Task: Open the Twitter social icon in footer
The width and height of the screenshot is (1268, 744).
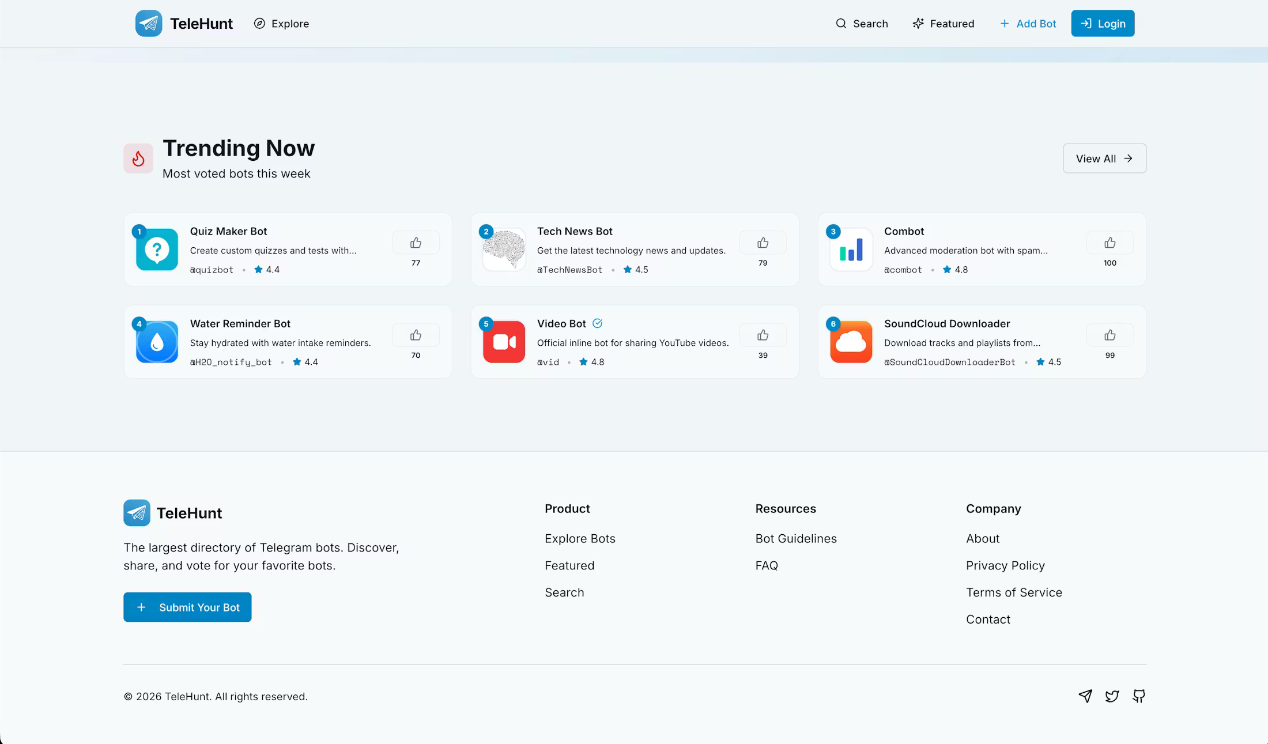Action: pos(1112,696)
